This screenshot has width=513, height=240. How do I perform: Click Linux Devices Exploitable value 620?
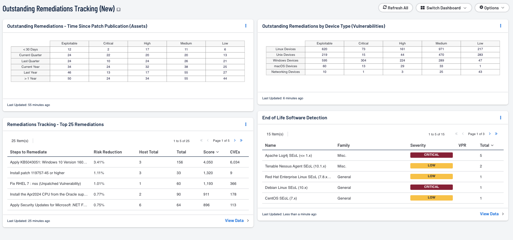coord(324,49)
